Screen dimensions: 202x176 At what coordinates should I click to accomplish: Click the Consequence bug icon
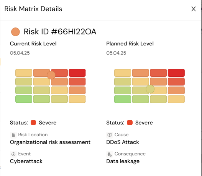click(x=110, y=154)
